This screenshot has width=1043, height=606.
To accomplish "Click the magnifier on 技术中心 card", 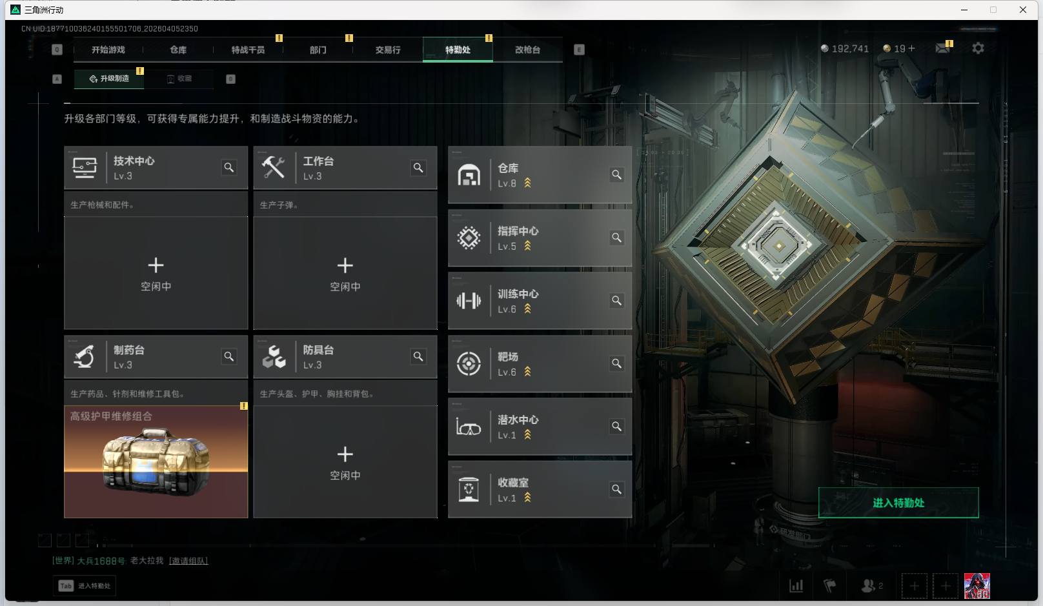I will tap(229, 168).
